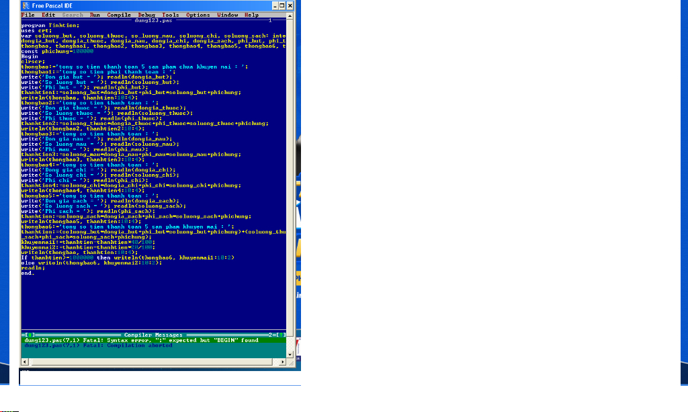Open the Help menu
The image size is (688, 412).
251,15
